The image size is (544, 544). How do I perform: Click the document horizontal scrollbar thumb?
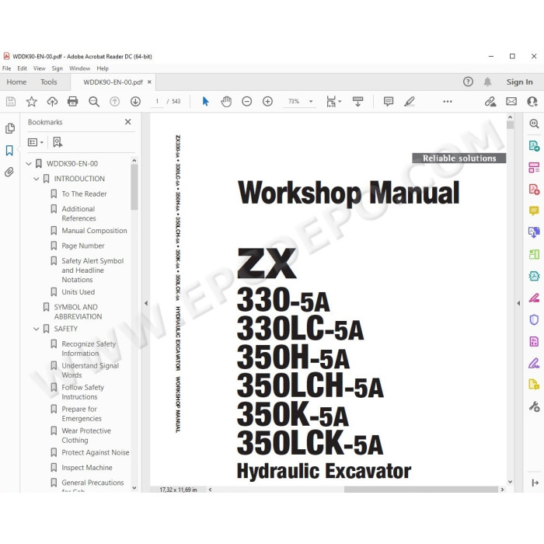[x=421, y=490]
